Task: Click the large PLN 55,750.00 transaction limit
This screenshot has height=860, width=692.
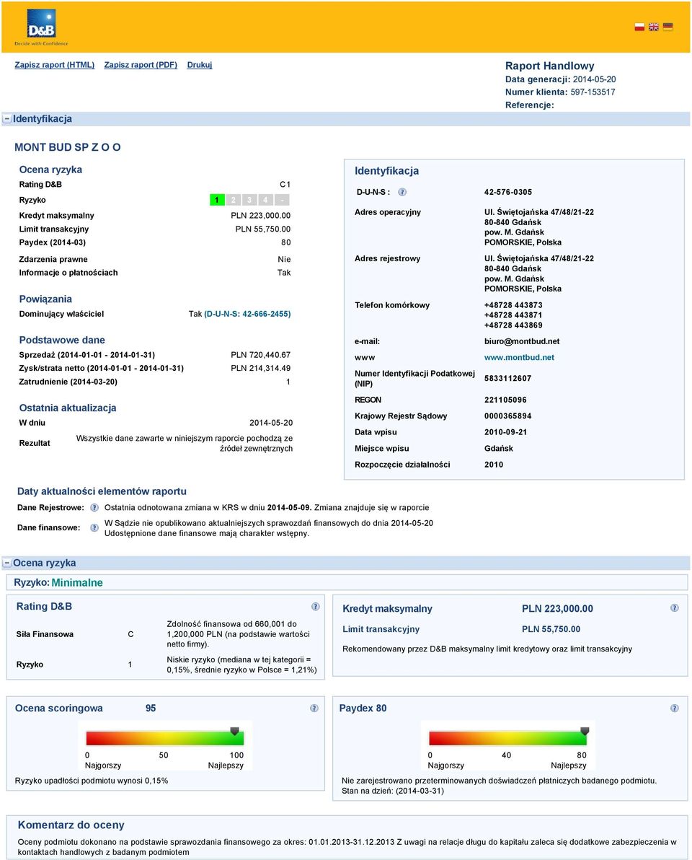Action: tap(551, 630)
